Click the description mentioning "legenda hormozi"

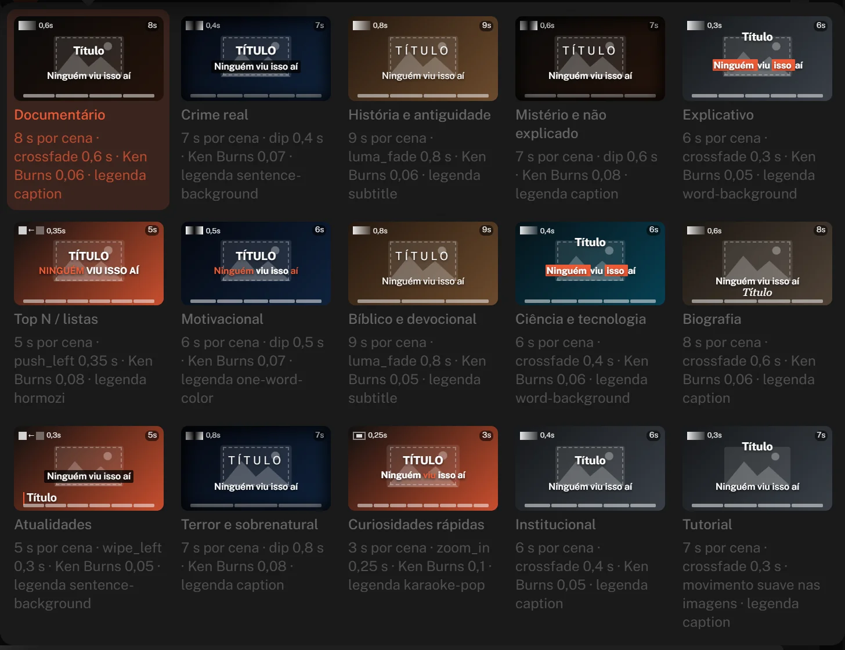(84, 370)
